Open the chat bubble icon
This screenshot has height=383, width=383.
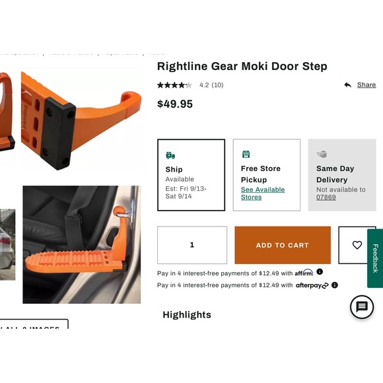[362, 307]
